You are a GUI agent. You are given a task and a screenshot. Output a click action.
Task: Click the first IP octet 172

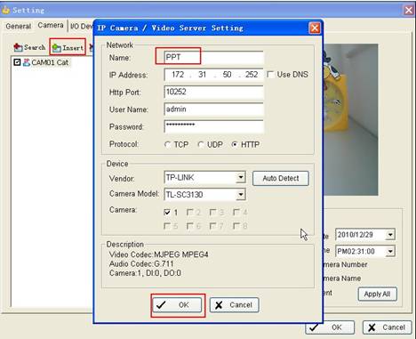pyautogui.click(x=178, y=75)
